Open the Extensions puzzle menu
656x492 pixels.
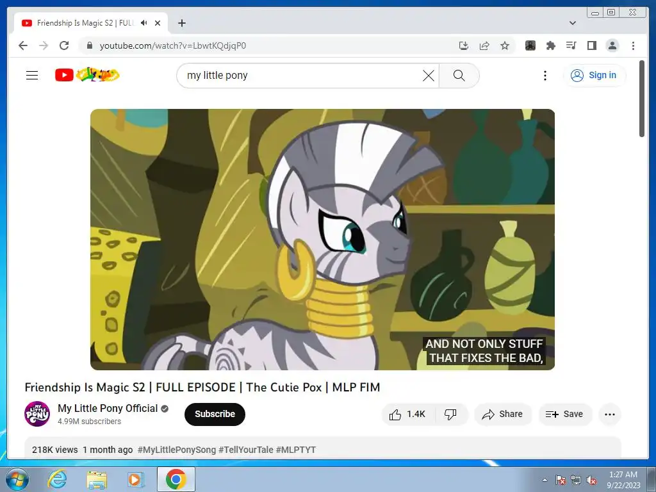click(550, 45)
